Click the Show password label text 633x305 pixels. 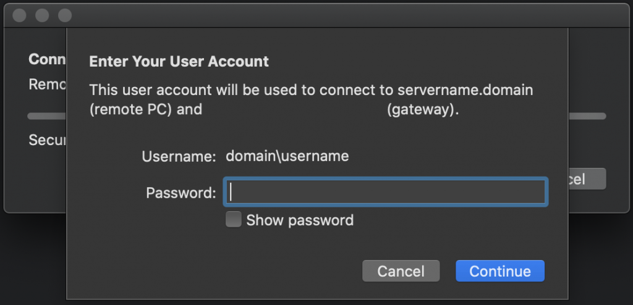300,220
